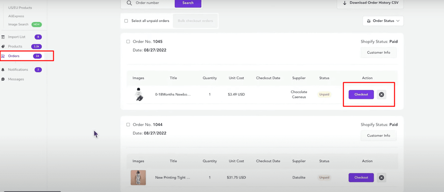Click the Products tag icon
Viewport: 444px width, 192px height.
pos(3,46)
